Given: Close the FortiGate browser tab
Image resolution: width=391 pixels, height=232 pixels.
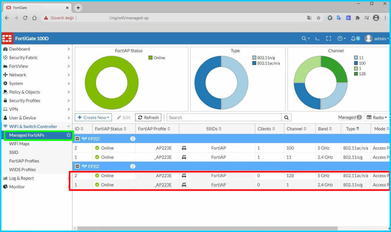Looking at the screenshot, I should point(67,8).
